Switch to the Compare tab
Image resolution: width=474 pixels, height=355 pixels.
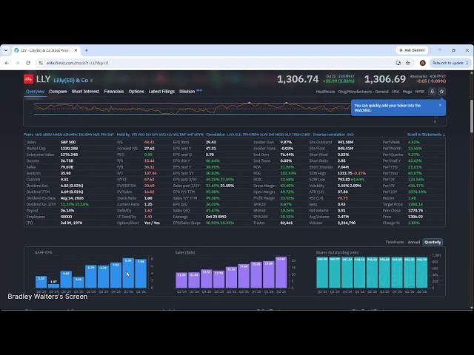[58, 92]
